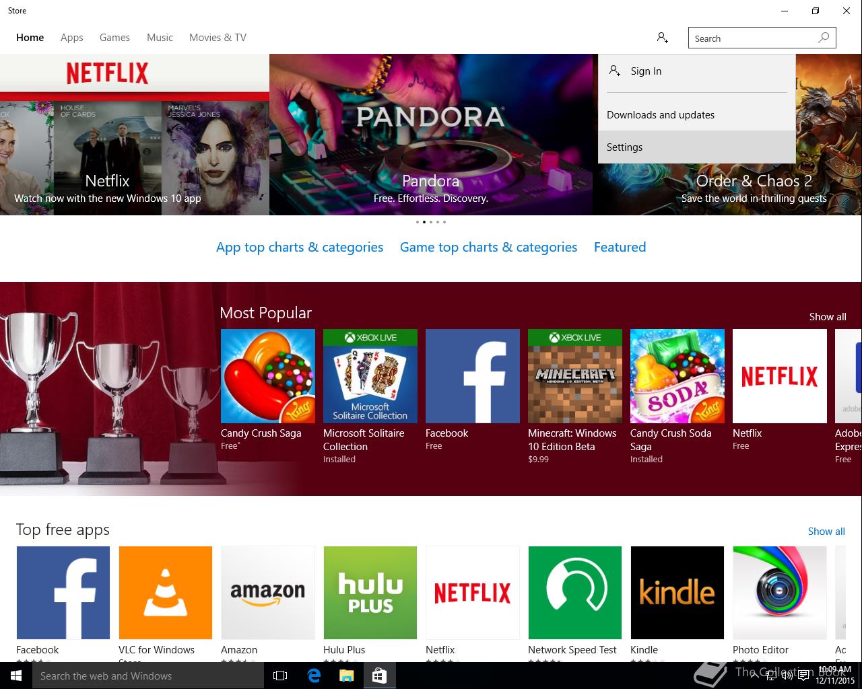The height and width of the screenshot is (689, 862).
Task: Click Search the web and Windows box
Action: pos(148,676)
